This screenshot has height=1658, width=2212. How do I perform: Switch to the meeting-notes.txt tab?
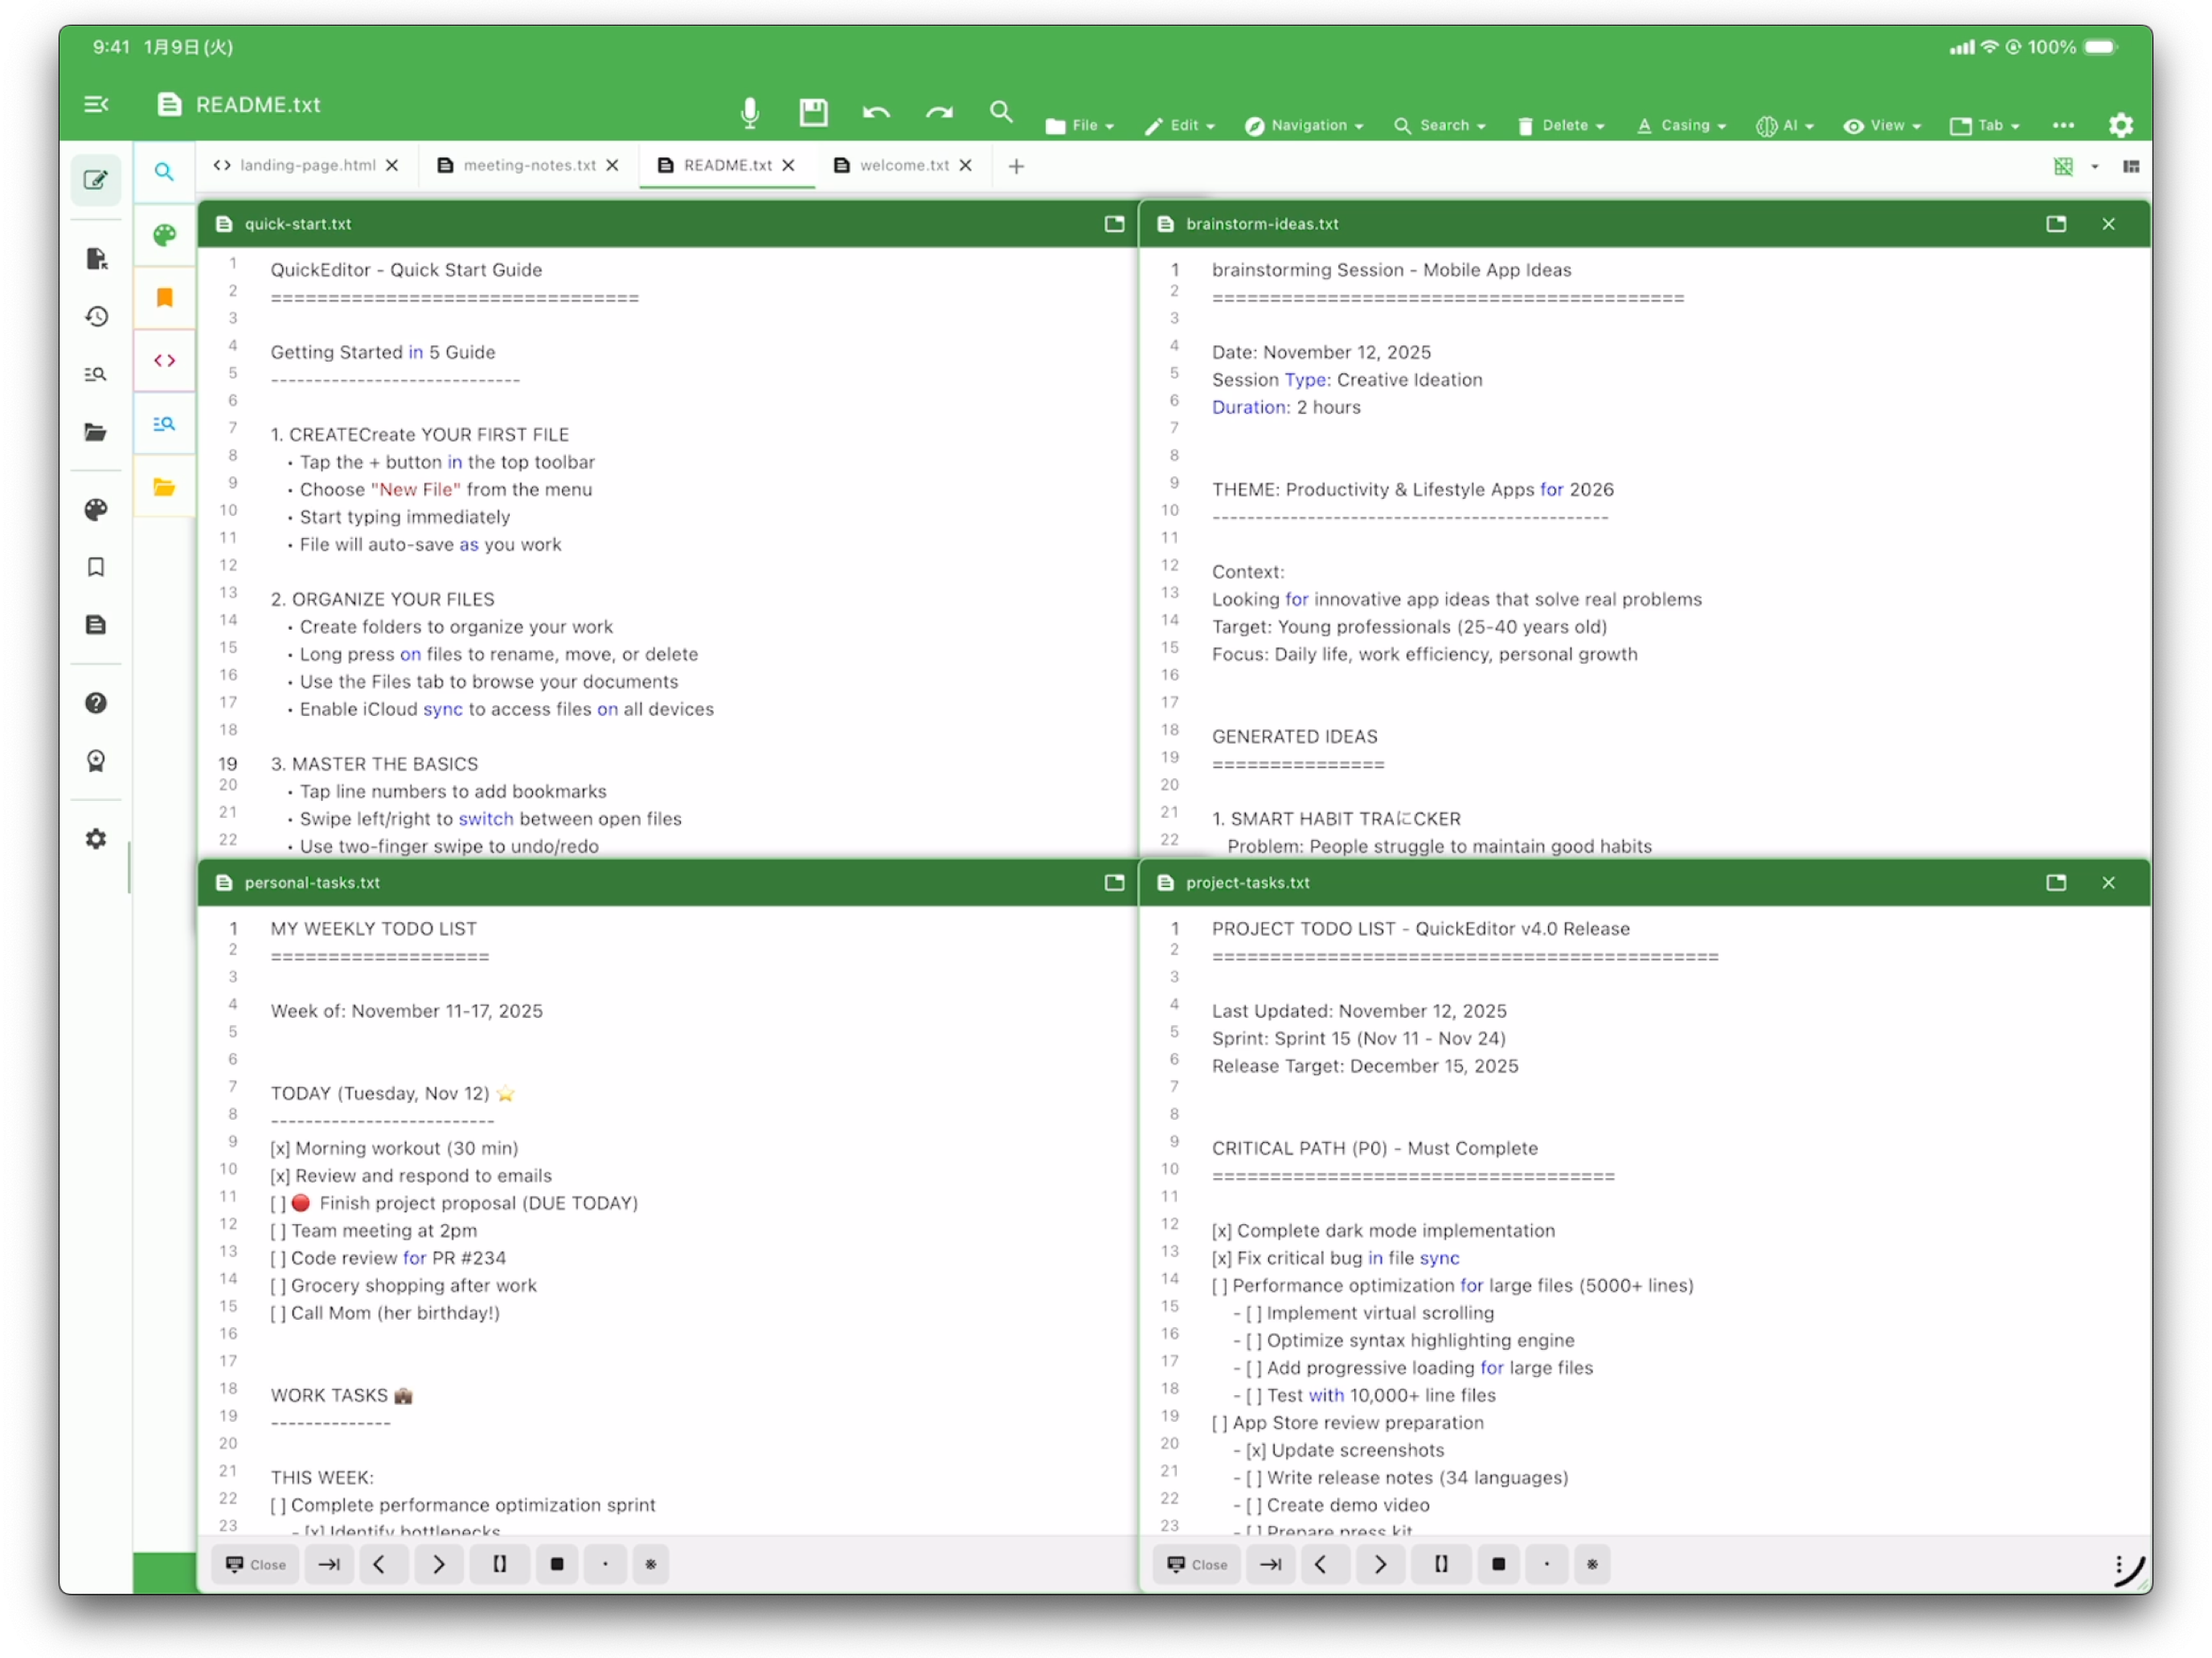click(x=528, y=165)
